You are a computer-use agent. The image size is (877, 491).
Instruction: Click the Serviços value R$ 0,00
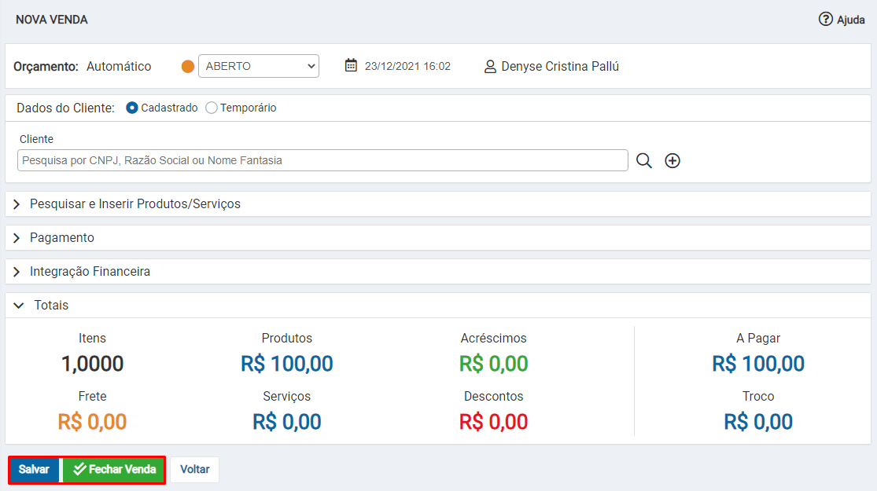287,422
